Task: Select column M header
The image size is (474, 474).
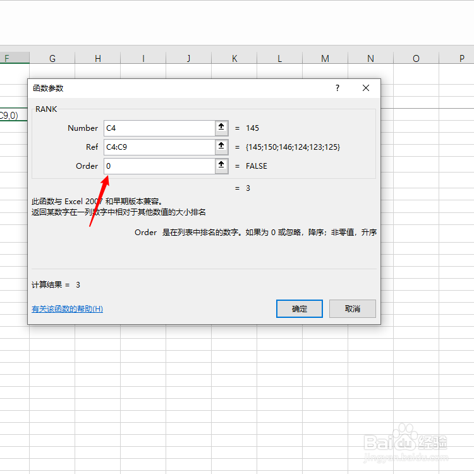Action: click(x=325, y=58)
